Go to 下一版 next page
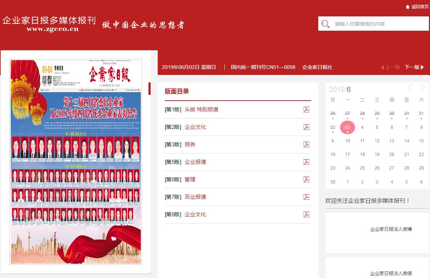 (x=414, y=67)
